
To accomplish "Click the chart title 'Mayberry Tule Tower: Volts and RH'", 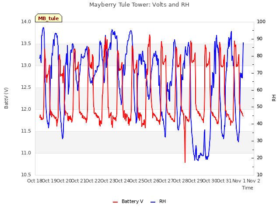I will [139, 5].
